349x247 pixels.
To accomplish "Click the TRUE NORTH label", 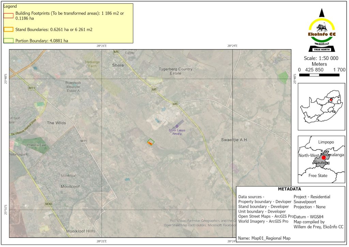I will (321, 50).
